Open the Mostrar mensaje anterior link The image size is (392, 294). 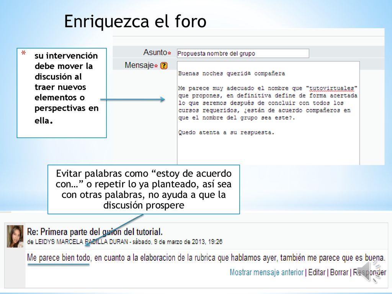coord(266,272)
